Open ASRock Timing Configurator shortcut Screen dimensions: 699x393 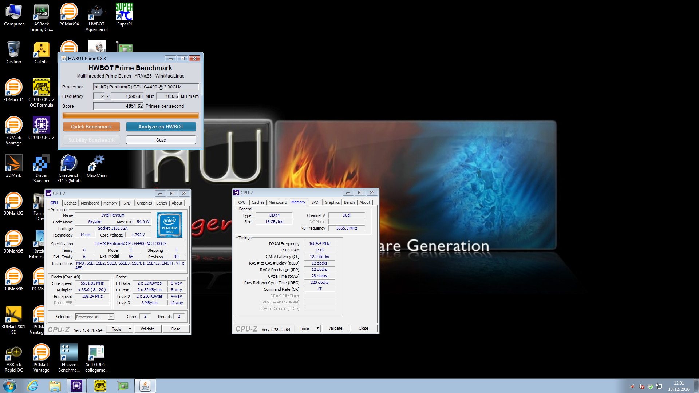42,17
